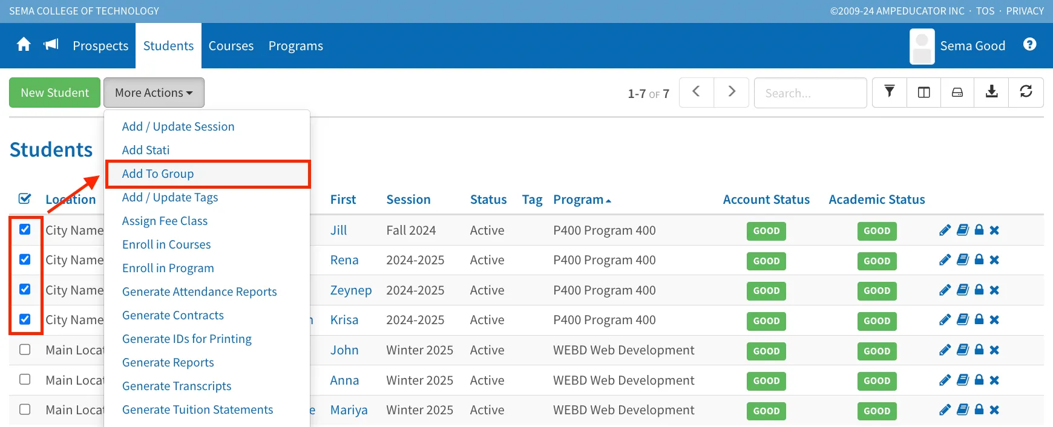This screenshot has height=427, width=1053.
Task: Click the New Student button
Action: coord(54,93)
